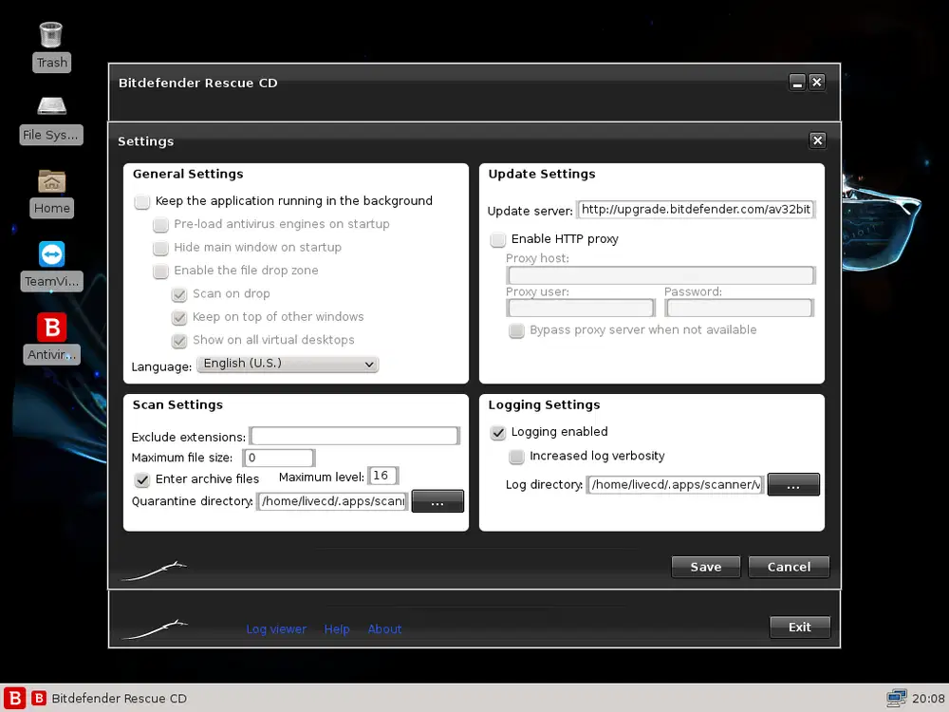Click the Quarantine directory path field
The width and height of the screenshot is (949, 712).
tap(333, 501)
